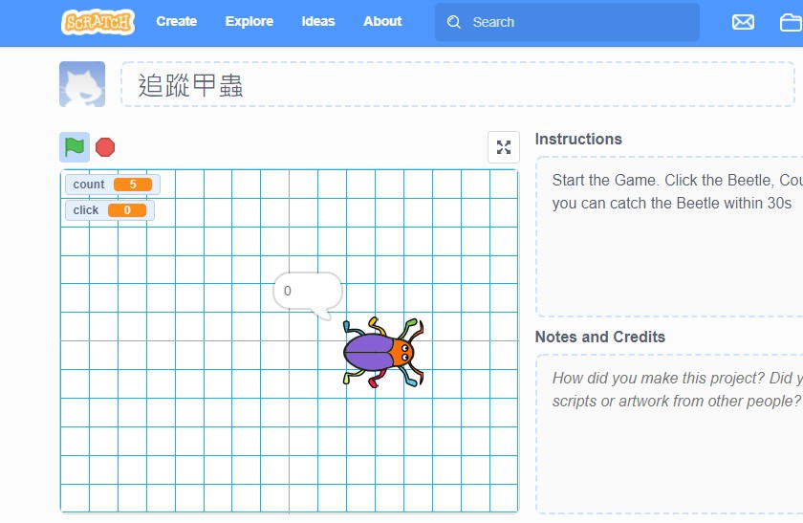Open the Explore page

(249, 22)
